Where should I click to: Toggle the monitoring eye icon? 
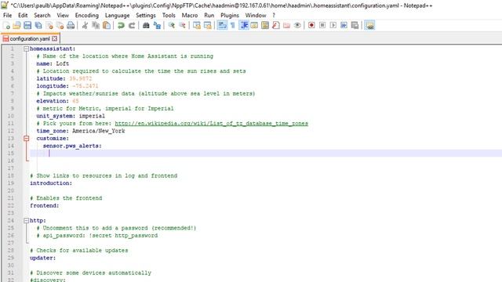pos(297,25)
